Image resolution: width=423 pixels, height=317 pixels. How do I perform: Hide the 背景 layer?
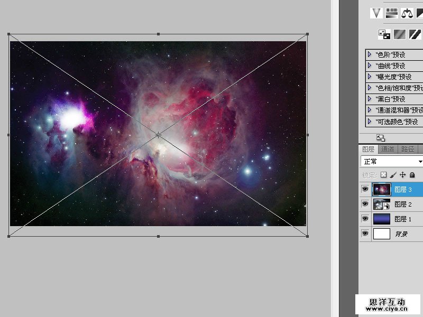coord(365,234)
